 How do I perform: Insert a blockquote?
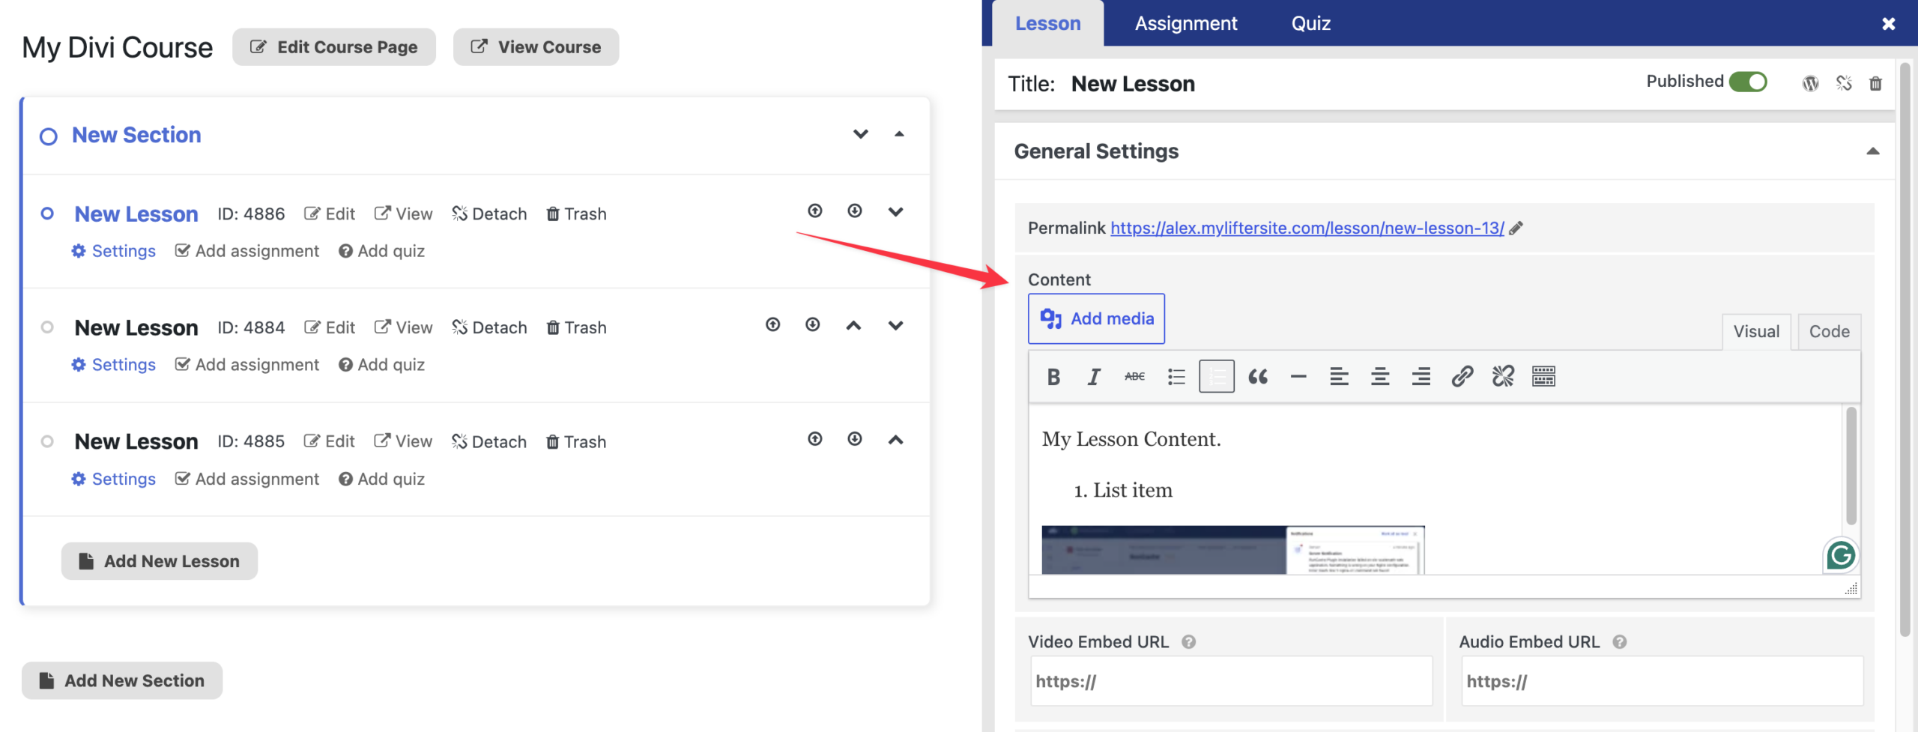coord(1258,376)
